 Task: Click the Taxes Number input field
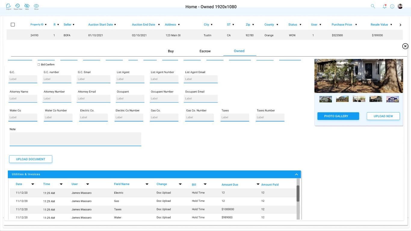pos(270,117)
